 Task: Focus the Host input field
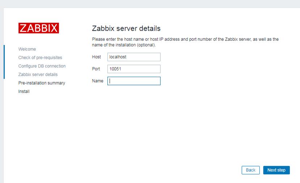coord(134,57)
